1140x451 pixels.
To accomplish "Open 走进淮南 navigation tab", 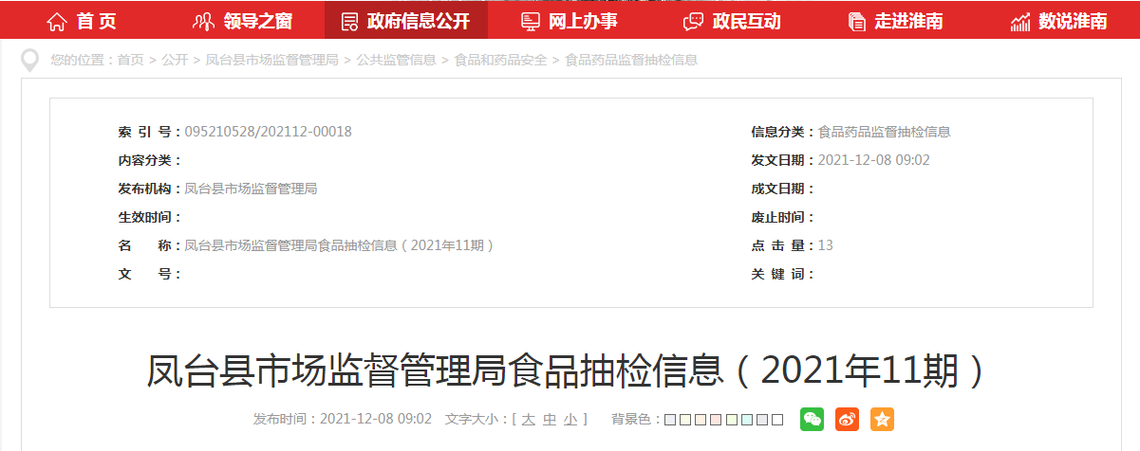I will coord(895,21).
